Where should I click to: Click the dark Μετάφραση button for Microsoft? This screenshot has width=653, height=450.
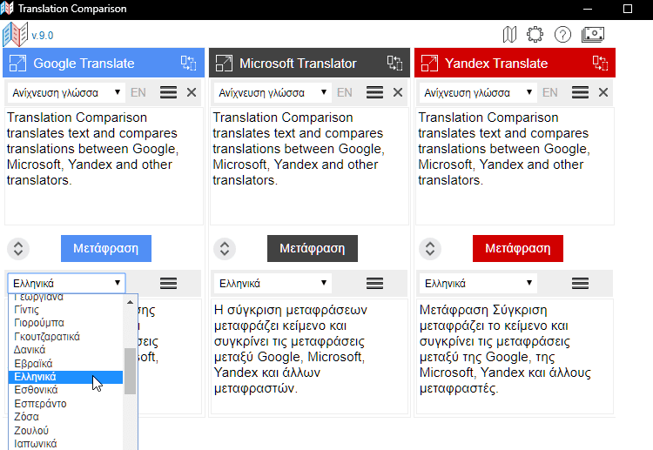coord(313,249)
